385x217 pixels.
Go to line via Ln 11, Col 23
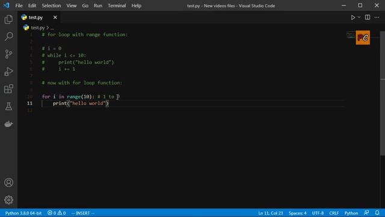coord(271,213)
